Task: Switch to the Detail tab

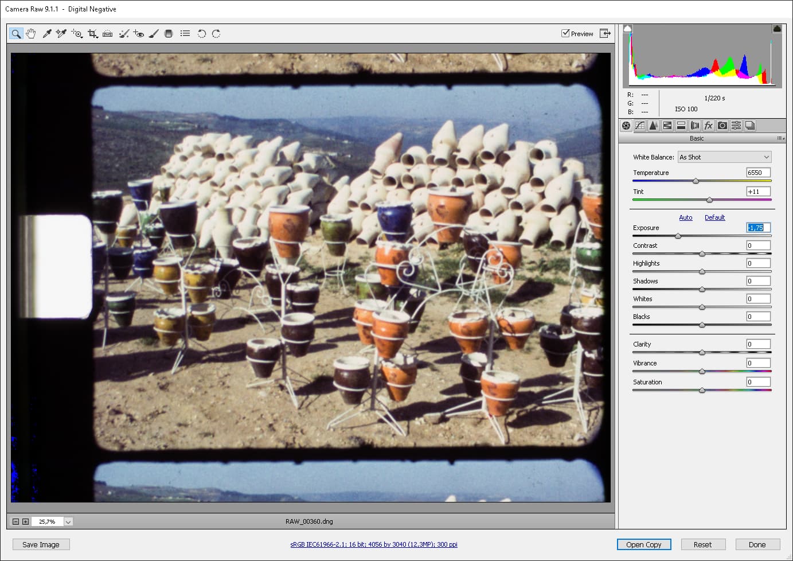Action: (x=654, y=126)
